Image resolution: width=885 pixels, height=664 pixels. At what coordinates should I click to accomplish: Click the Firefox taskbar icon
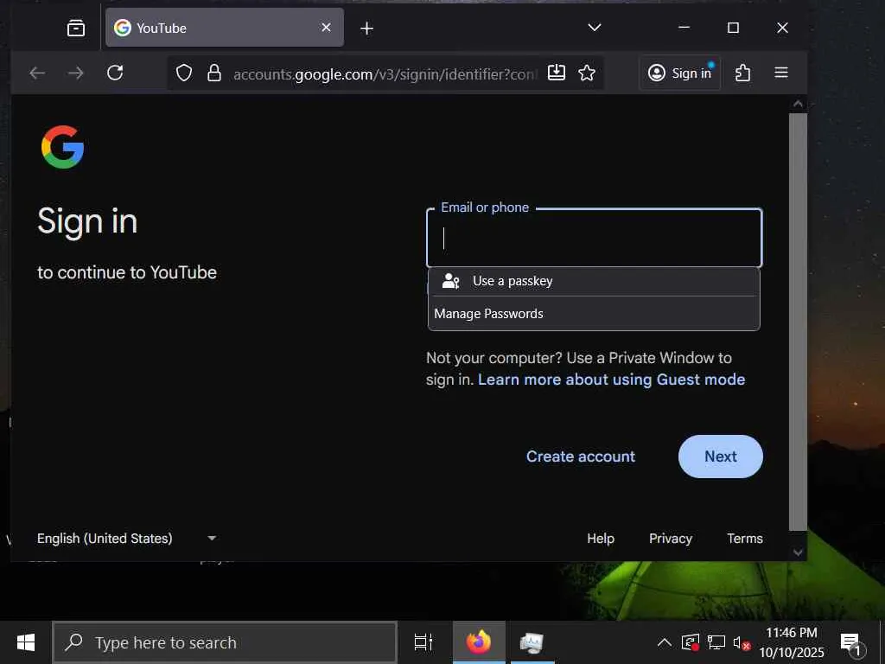pyautogui.click(x=479, y=642)
